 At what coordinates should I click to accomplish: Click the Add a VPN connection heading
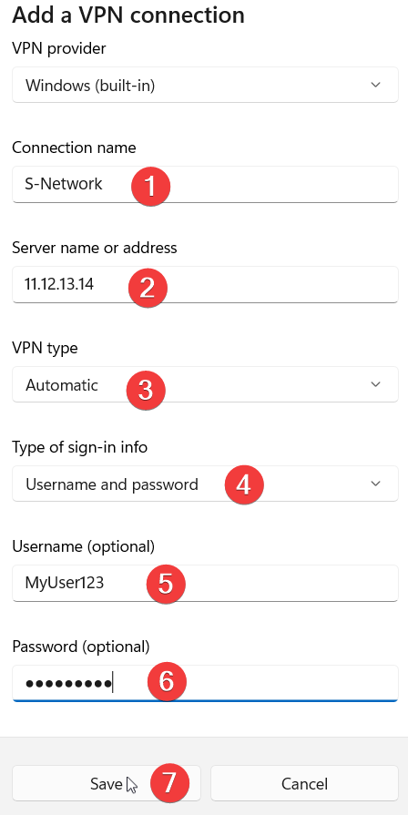coord(128,15)
